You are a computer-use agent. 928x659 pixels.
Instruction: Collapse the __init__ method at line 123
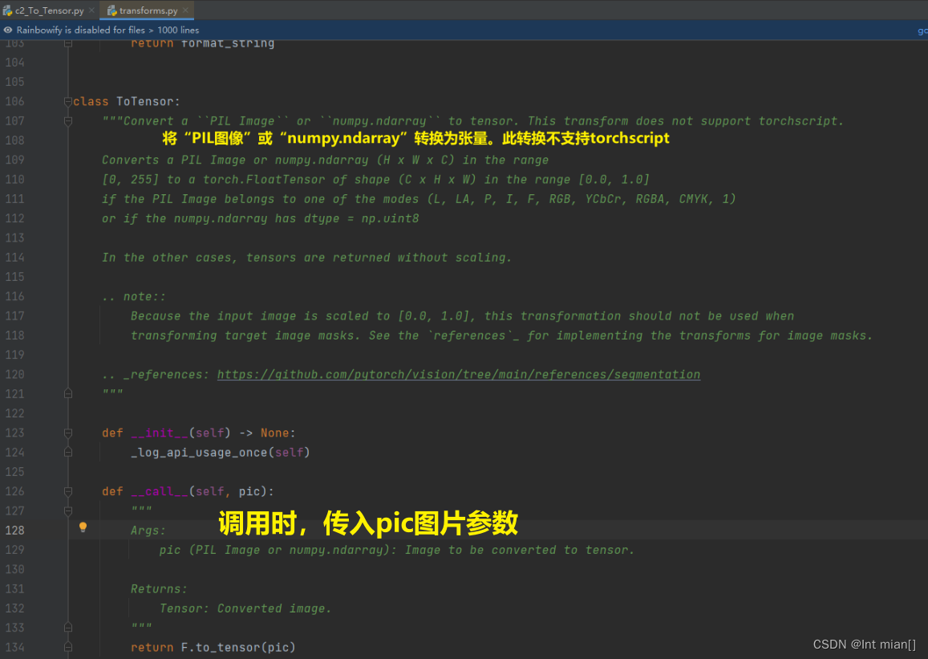(x=68, y=433)
